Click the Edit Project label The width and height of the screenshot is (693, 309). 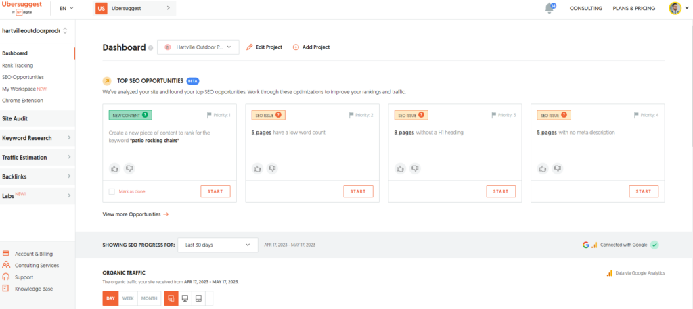(x=269, y=47)
